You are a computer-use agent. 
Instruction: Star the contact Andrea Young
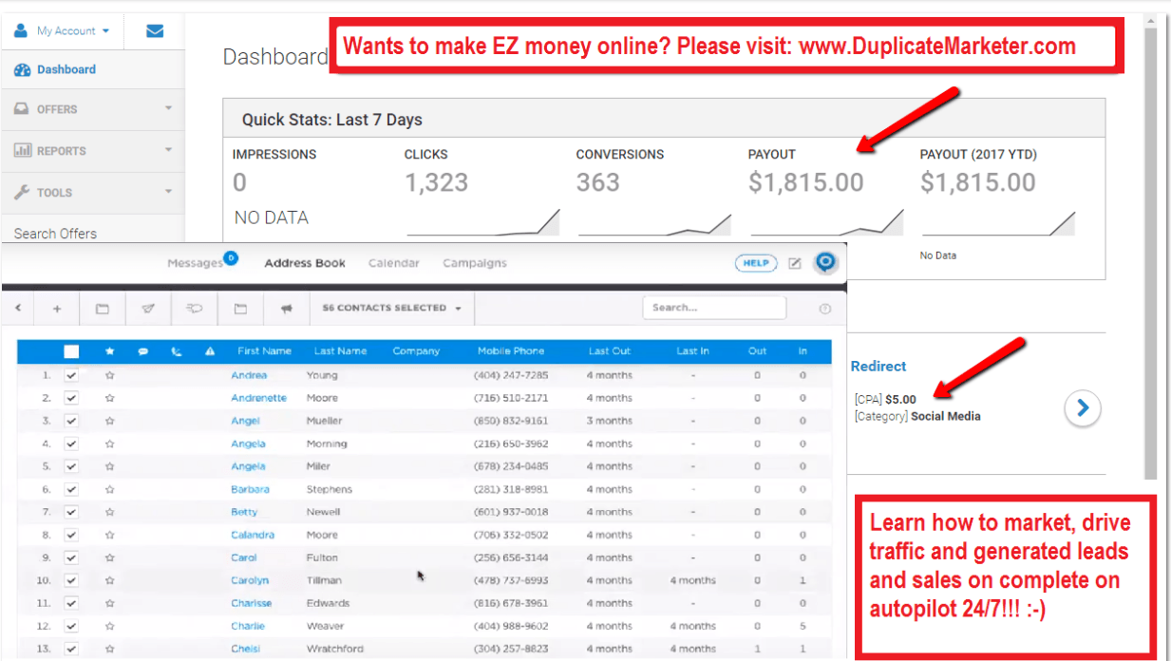point(109,375)
